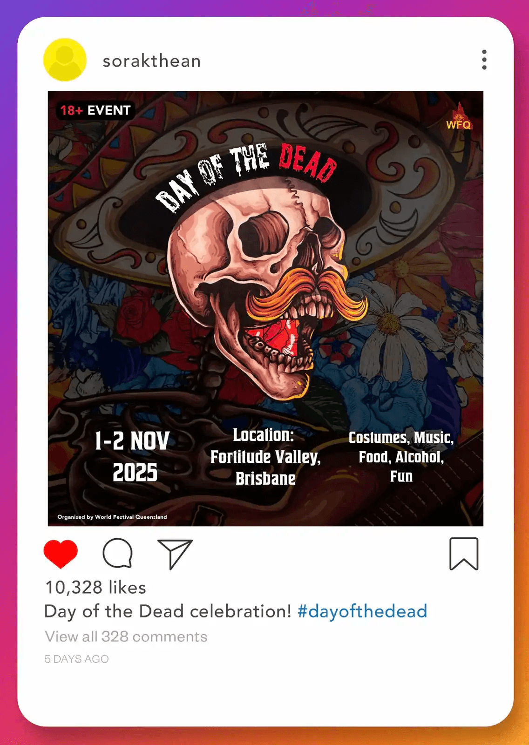529x745 pixels.
Task: Save the post with the bookmark icon
Action: coord(464,554)
